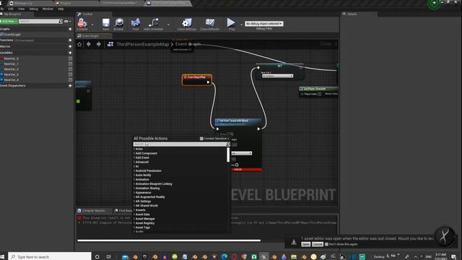Click the Hide Unrelated toolbar icon

[153, 23]
